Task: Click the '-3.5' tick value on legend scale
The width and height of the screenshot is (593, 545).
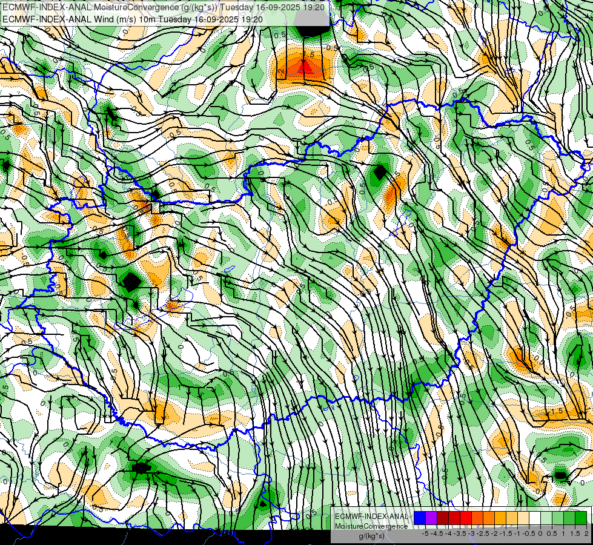Action: [460, 533]
